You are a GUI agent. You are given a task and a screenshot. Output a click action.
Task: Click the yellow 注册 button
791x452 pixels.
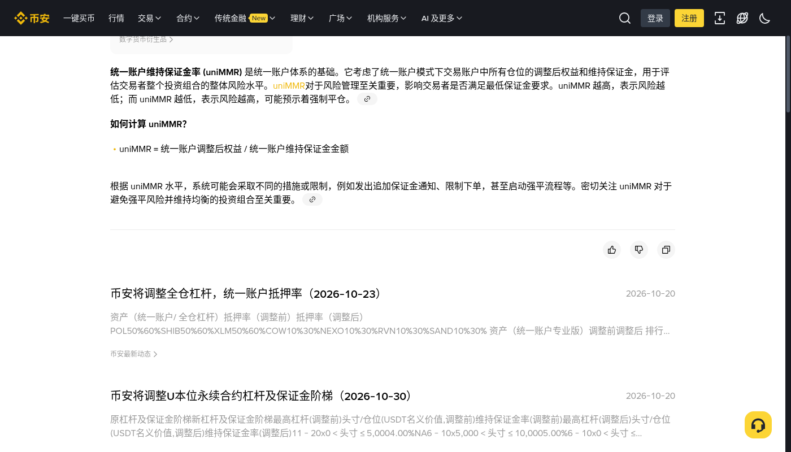689,18
